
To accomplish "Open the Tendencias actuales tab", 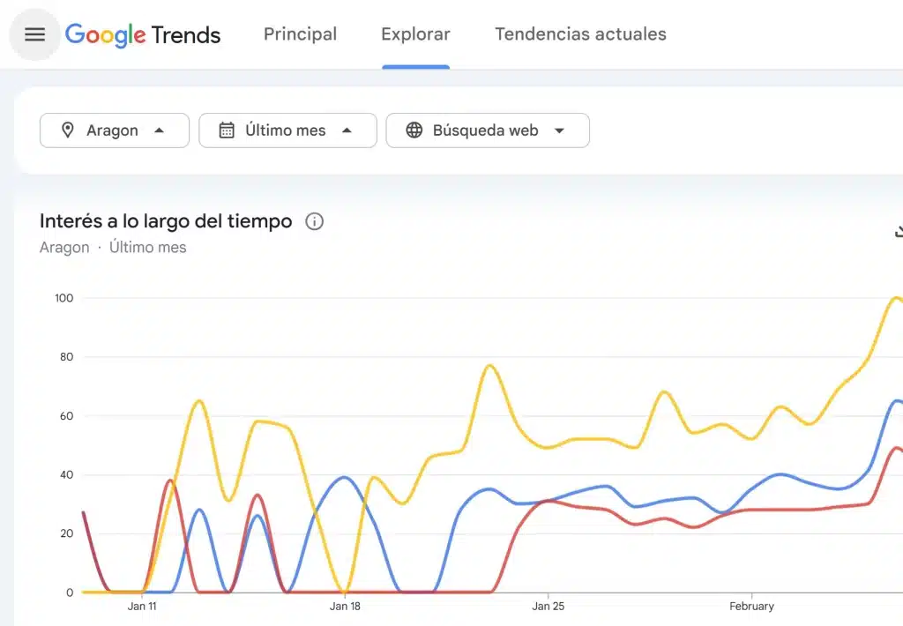I will click(x=579, y=34).
